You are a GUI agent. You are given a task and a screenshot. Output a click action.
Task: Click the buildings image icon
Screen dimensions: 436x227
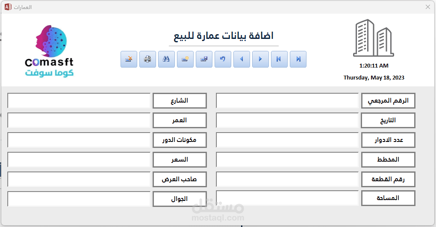(374, 38)
